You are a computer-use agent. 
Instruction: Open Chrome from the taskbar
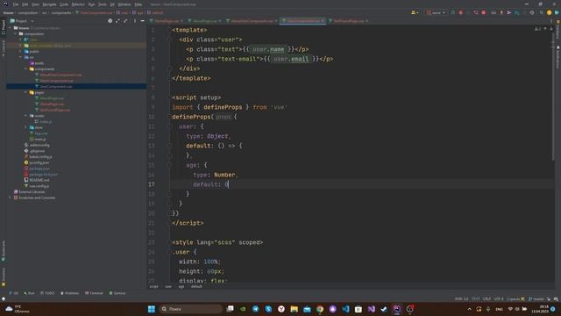[320, 309]
